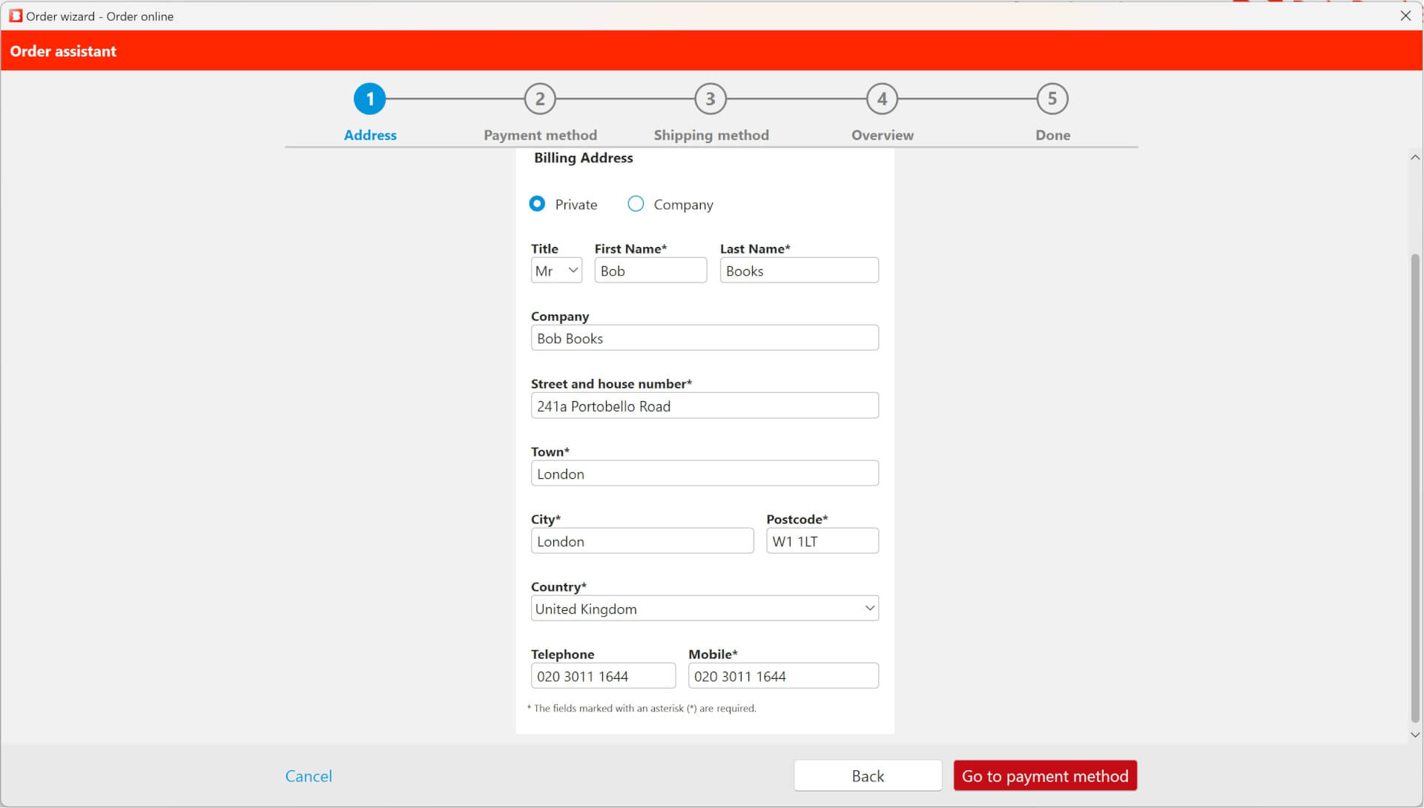Open the Title dropdown showing Mr
Image resolution: width=1424 pixels, height=808 pixels.
(556, 271)
